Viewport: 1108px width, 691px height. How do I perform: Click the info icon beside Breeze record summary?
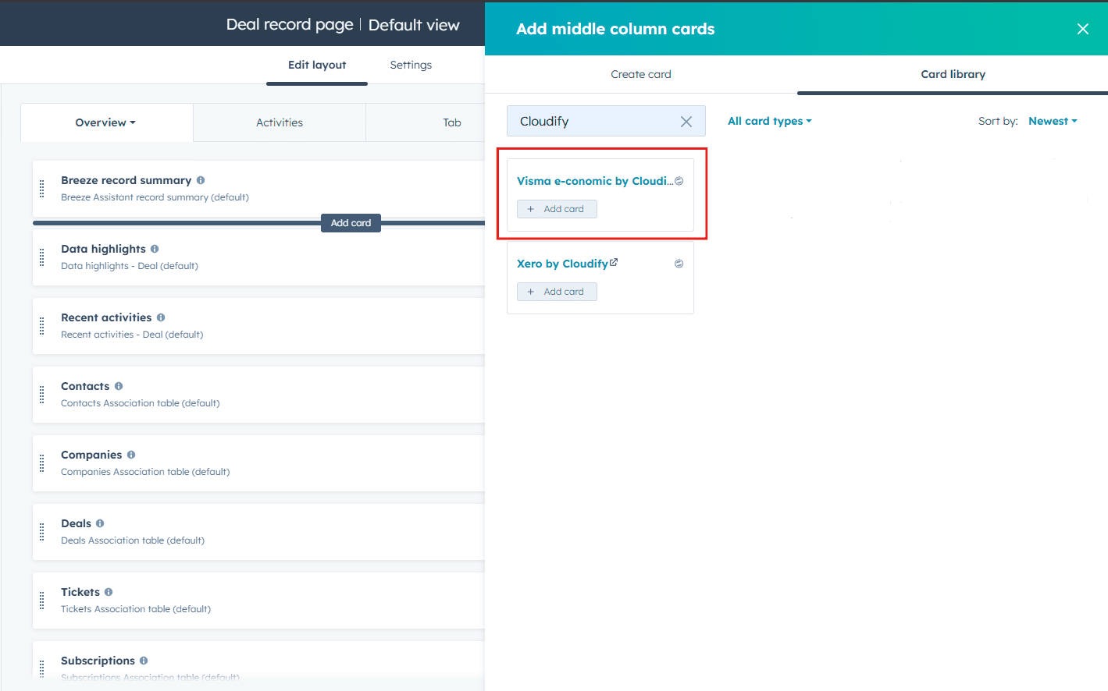pos(201,180)
